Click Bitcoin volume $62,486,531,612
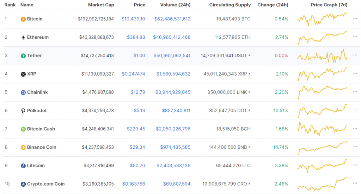This screenshot has width=361, height=194. click(172, 19)
